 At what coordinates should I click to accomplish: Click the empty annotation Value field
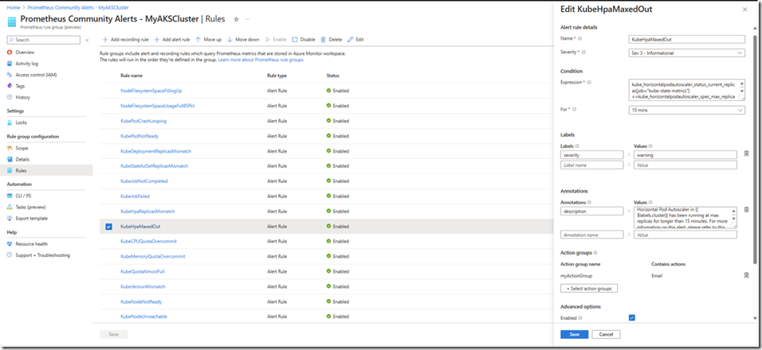click(685, 235)
